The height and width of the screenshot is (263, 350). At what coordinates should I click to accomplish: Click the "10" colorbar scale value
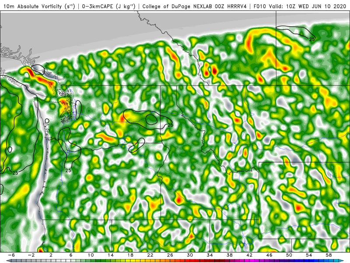[91, 255]
